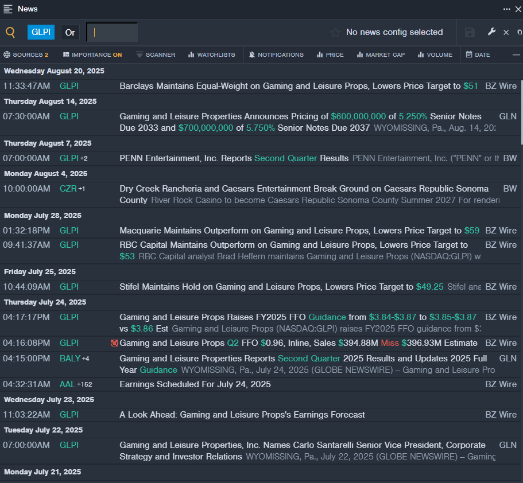Open the Q2 FFO $0.96 Inline headline

click(x=298, y=343)
